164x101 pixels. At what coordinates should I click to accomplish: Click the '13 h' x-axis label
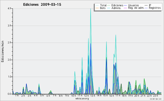point(93,96)
